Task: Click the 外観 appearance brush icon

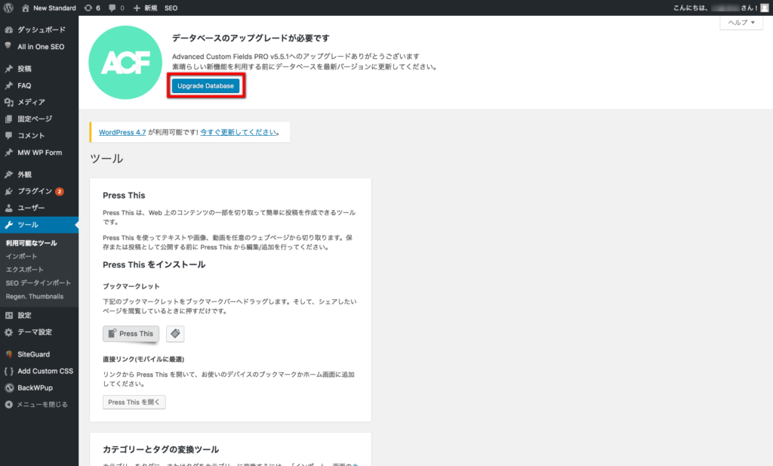Action: pos(8,173)
